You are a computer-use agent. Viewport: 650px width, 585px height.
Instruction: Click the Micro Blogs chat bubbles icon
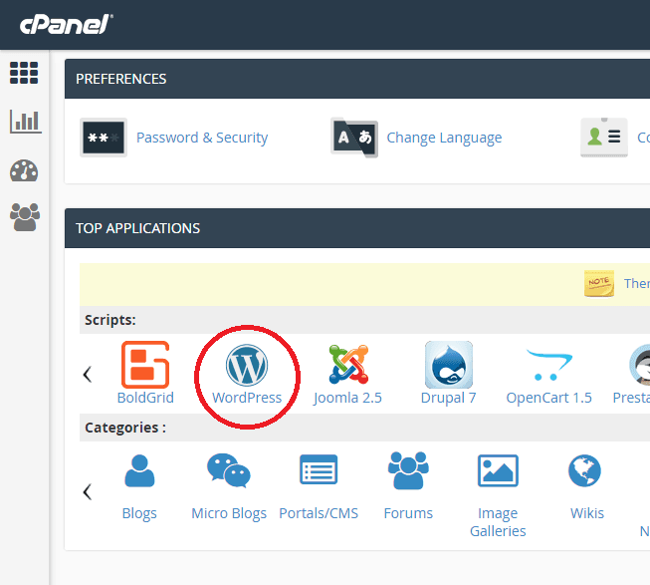pyautogui.click(x=229, y=470)
